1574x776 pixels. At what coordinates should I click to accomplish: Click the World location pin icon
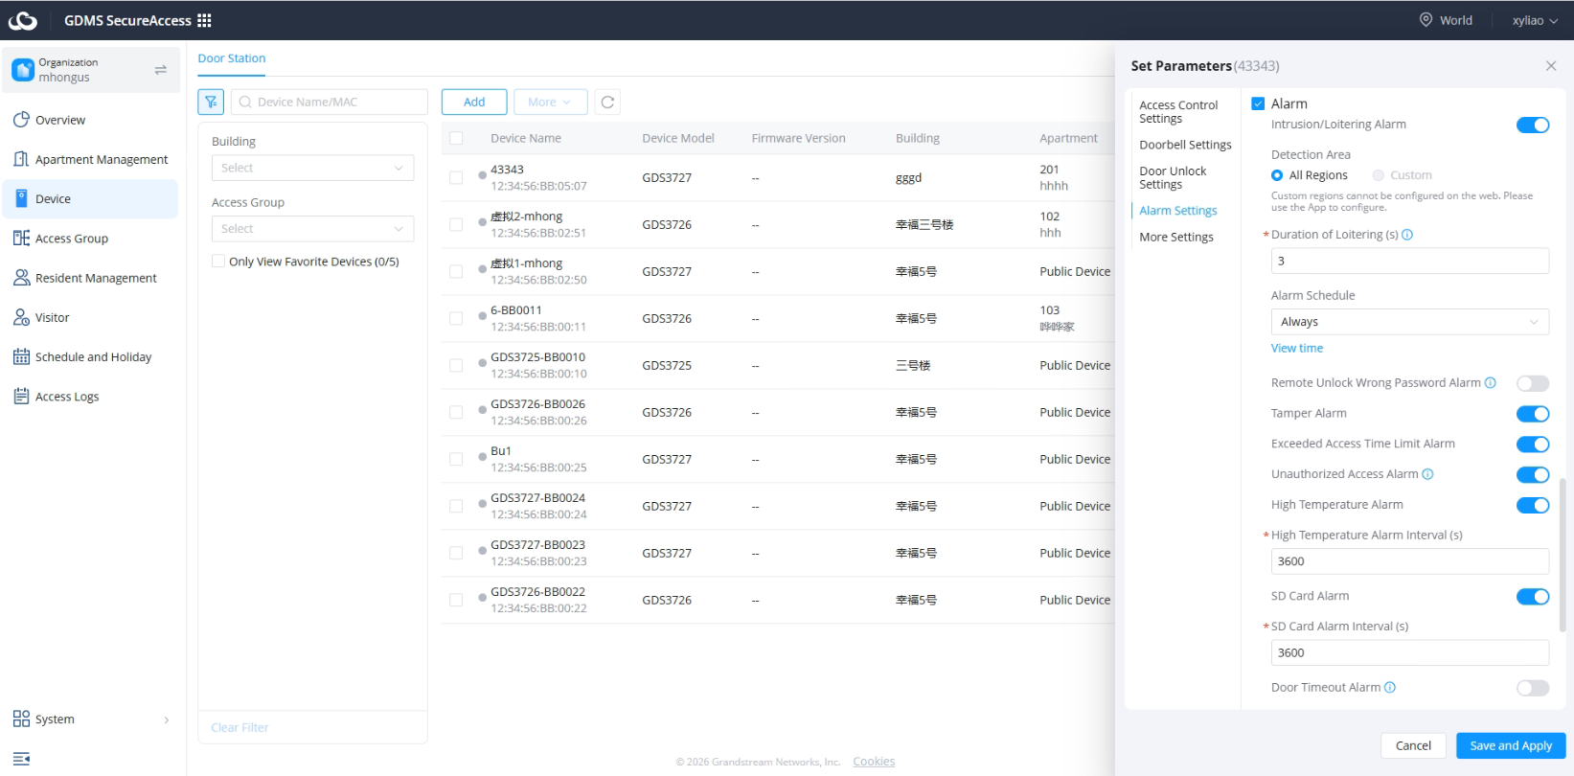click(1426, 20)
